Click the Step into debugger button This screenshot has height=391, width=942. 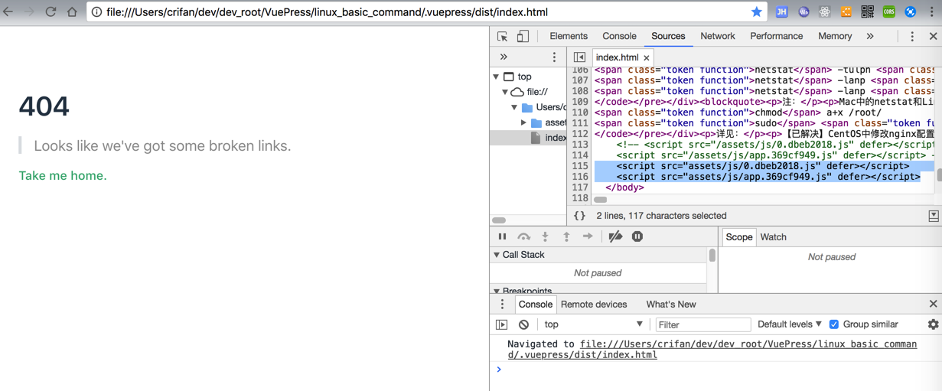(545, 236)
